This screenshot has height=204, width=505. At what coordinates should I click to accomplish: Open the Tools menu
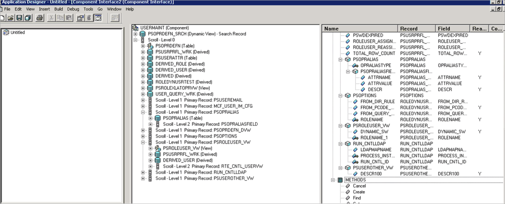[88, 9]
